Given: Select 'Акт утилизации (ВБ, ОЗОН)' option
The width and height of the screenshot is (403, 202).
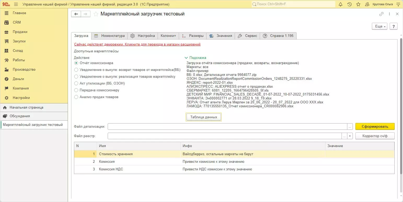Looking at the screenshot, I should pos(76,83).
